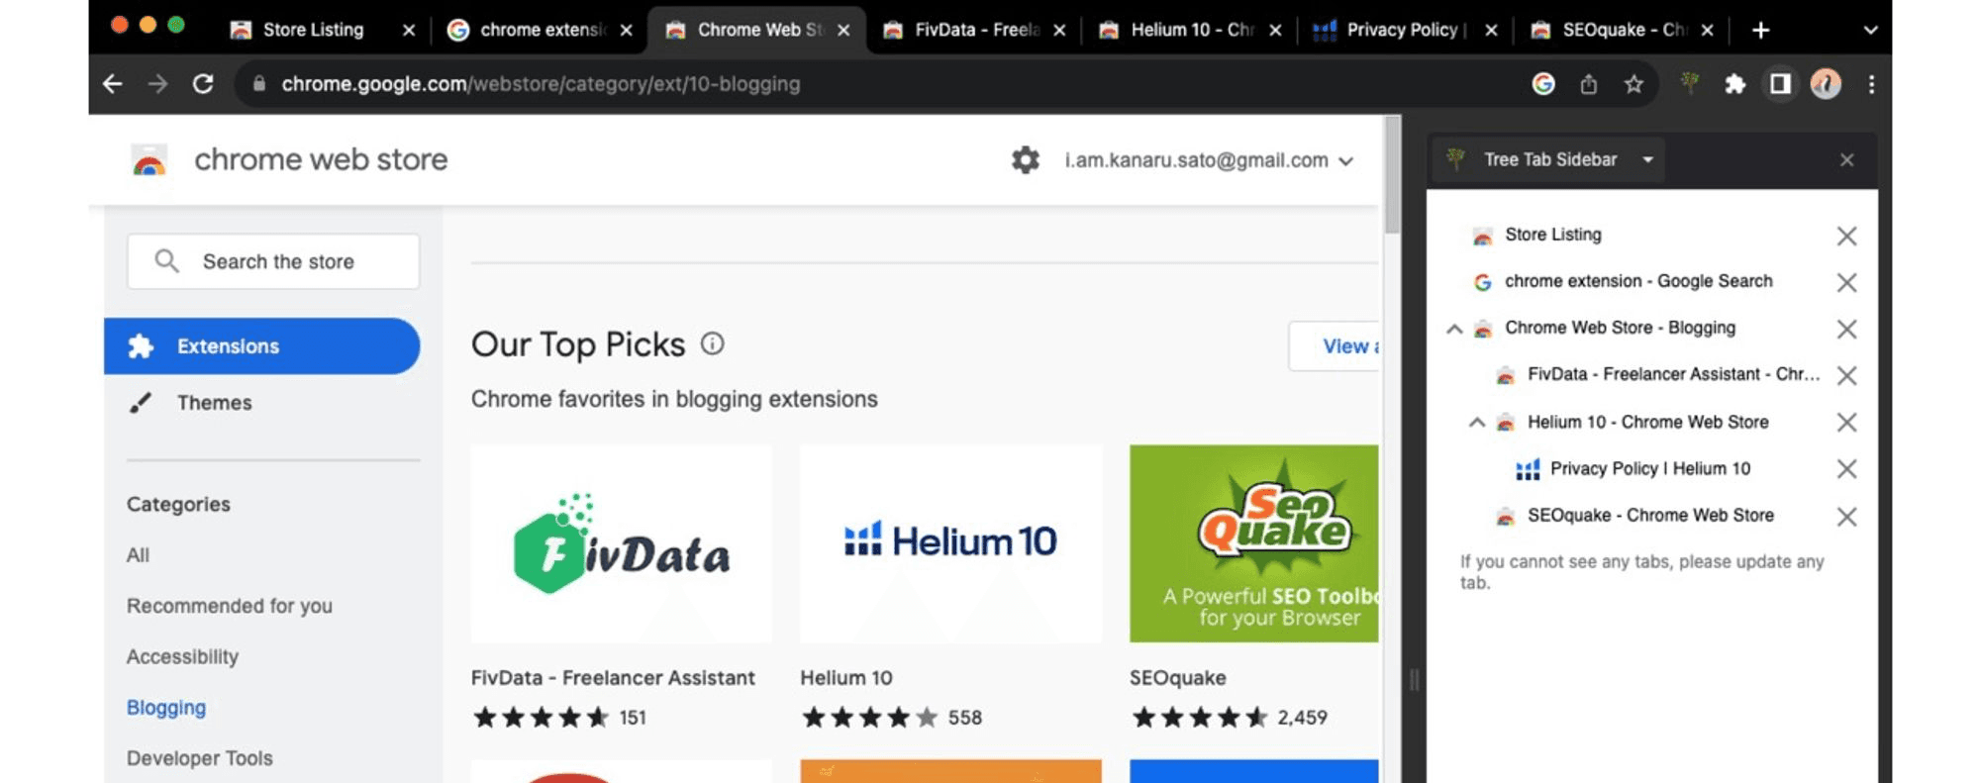Click the search magnifier in the store
This screenshot has width=1980, height=783.
165,260
